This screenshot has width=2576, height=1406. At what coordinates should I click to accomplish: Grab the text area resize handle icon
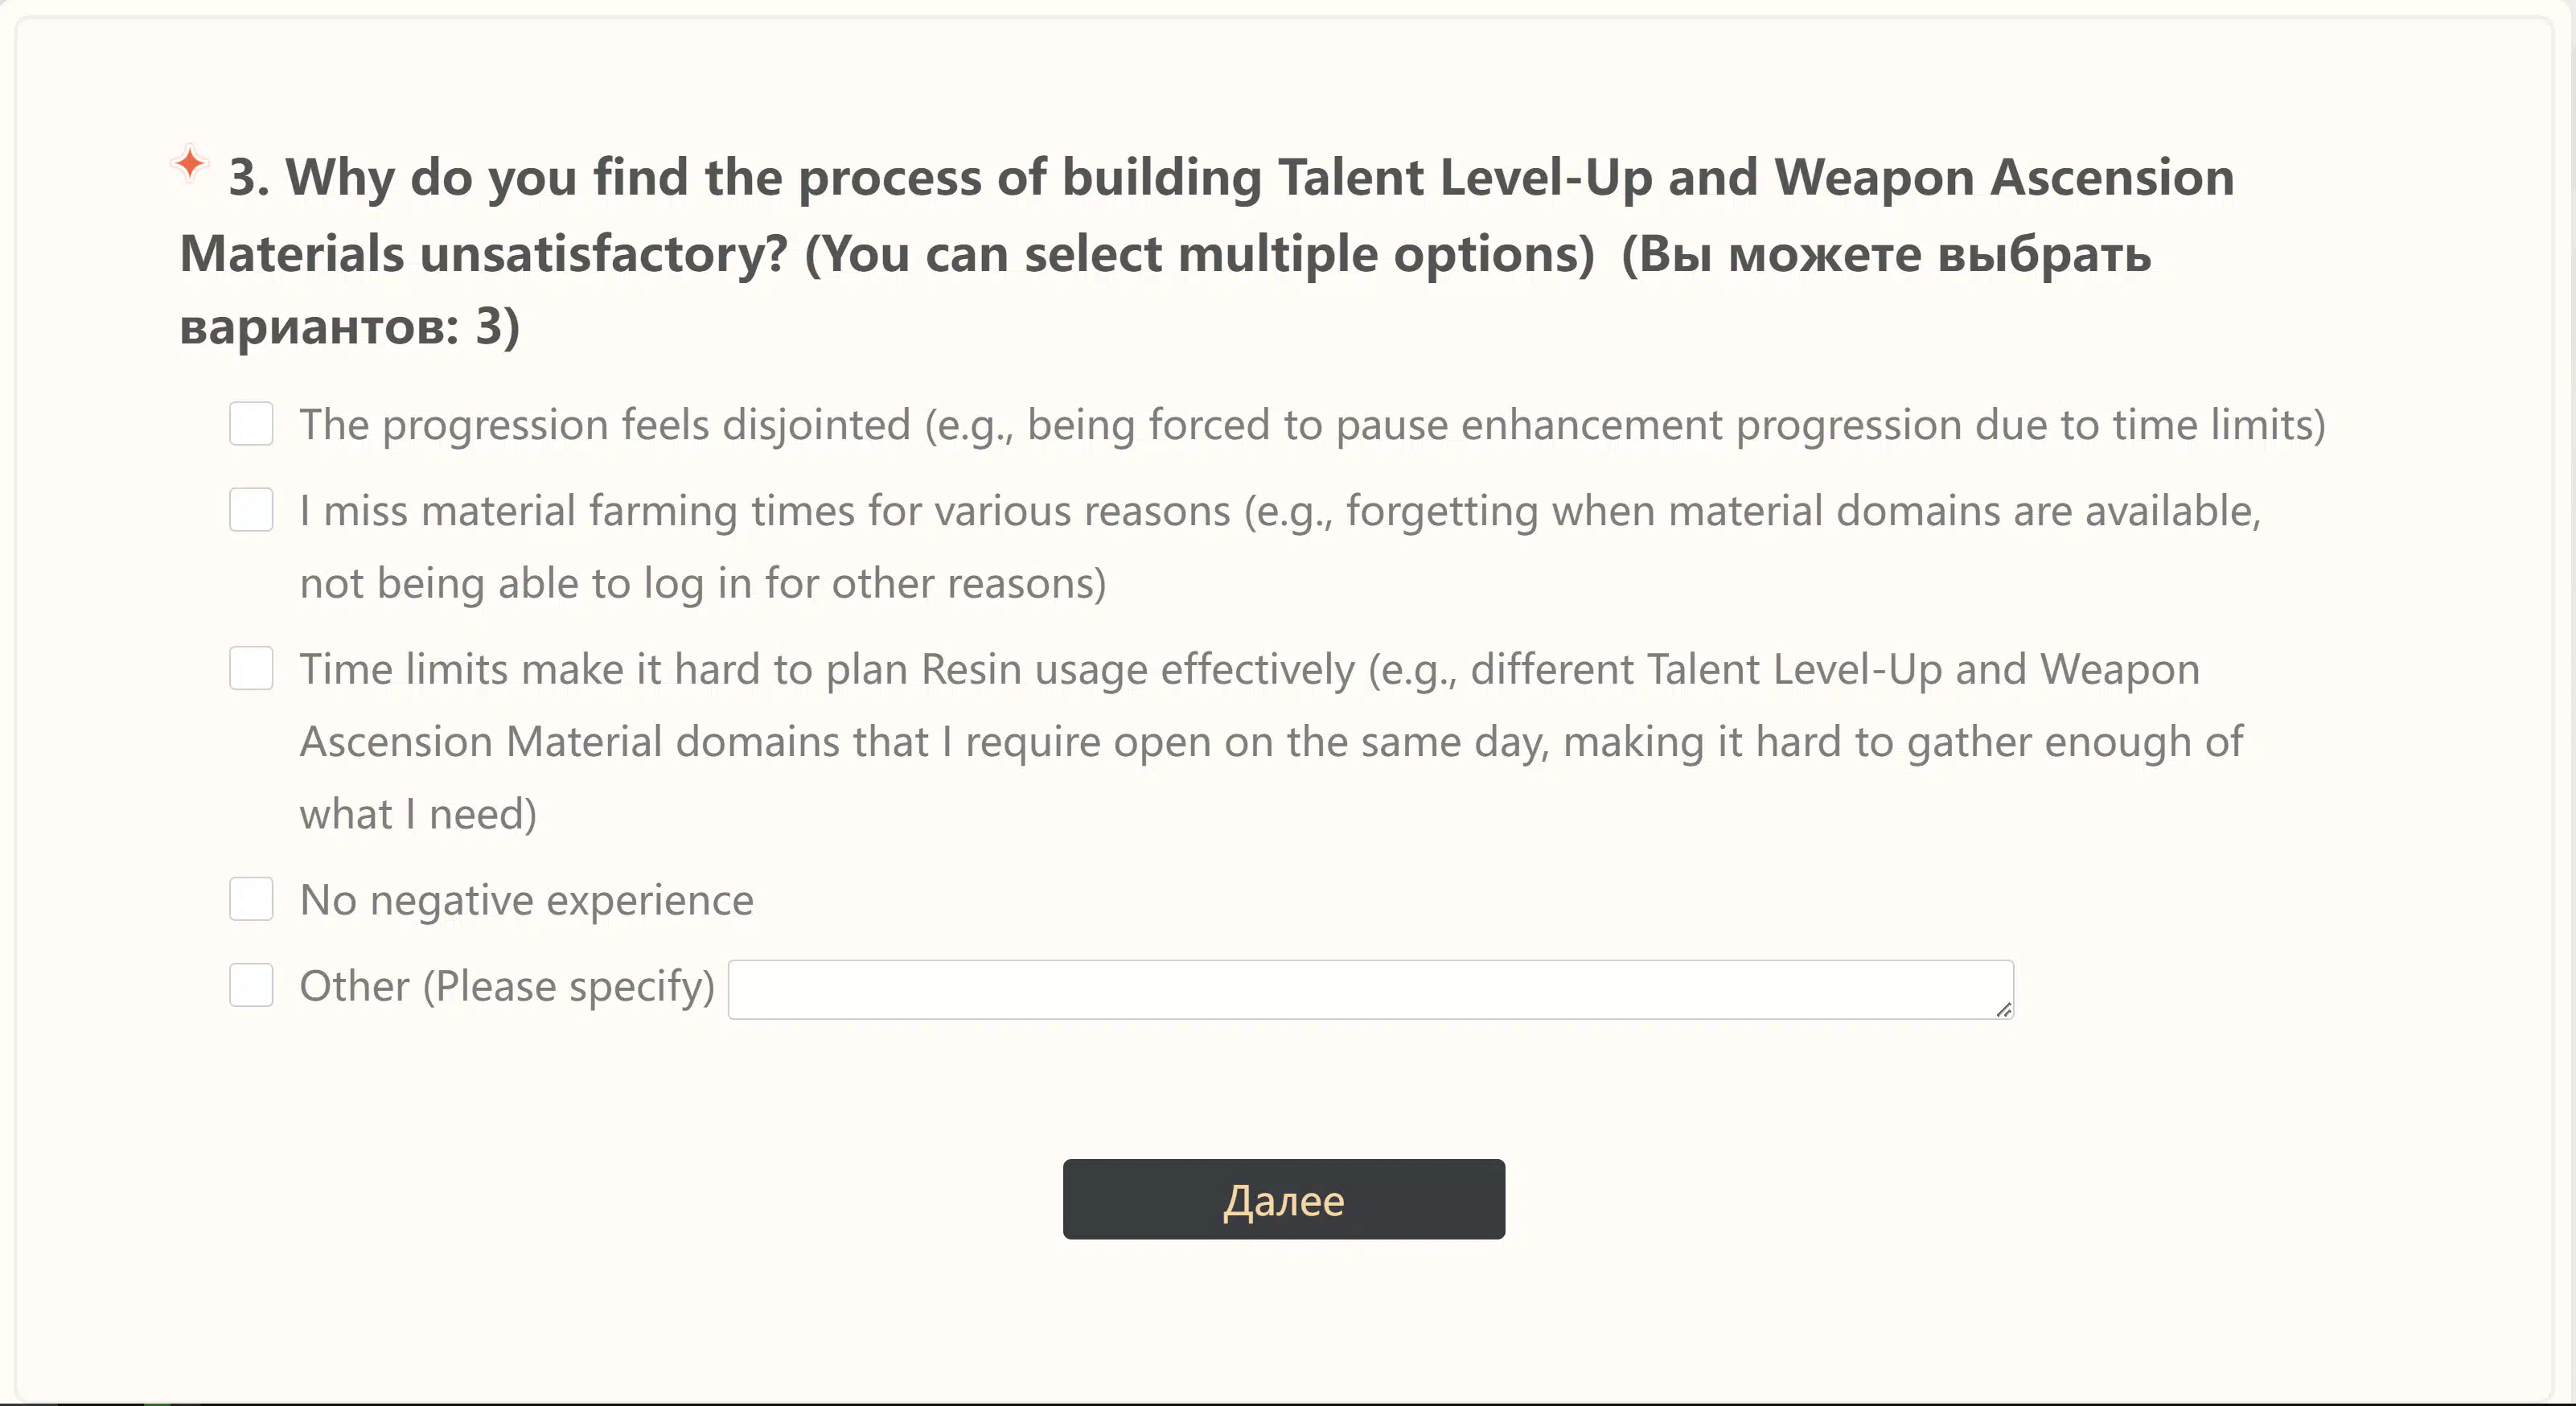click(2003, 1009)
